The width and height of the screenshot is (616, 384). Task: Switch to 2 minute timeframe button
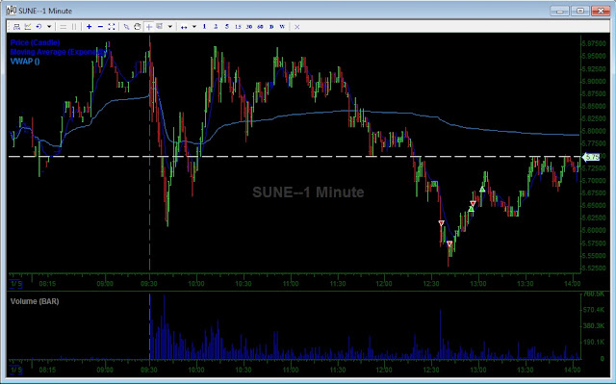pyautogui.click(x=216, y=27)
